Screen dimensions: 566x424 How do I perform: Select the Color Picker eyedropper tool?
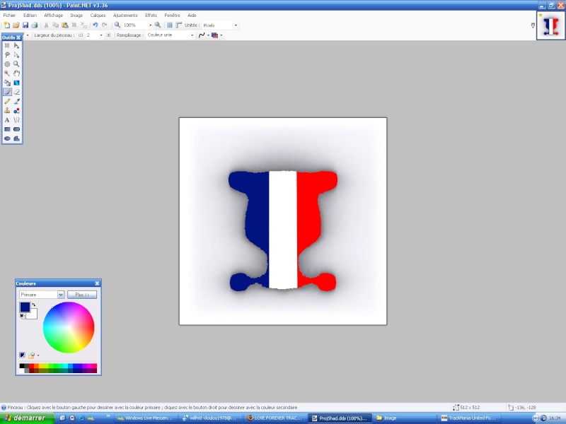[x=16, y=102]
